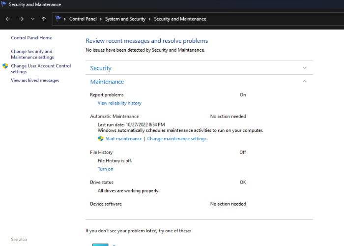Open Change Security and Maintenance settings
344x246 pixels.
tap(32, 54)
